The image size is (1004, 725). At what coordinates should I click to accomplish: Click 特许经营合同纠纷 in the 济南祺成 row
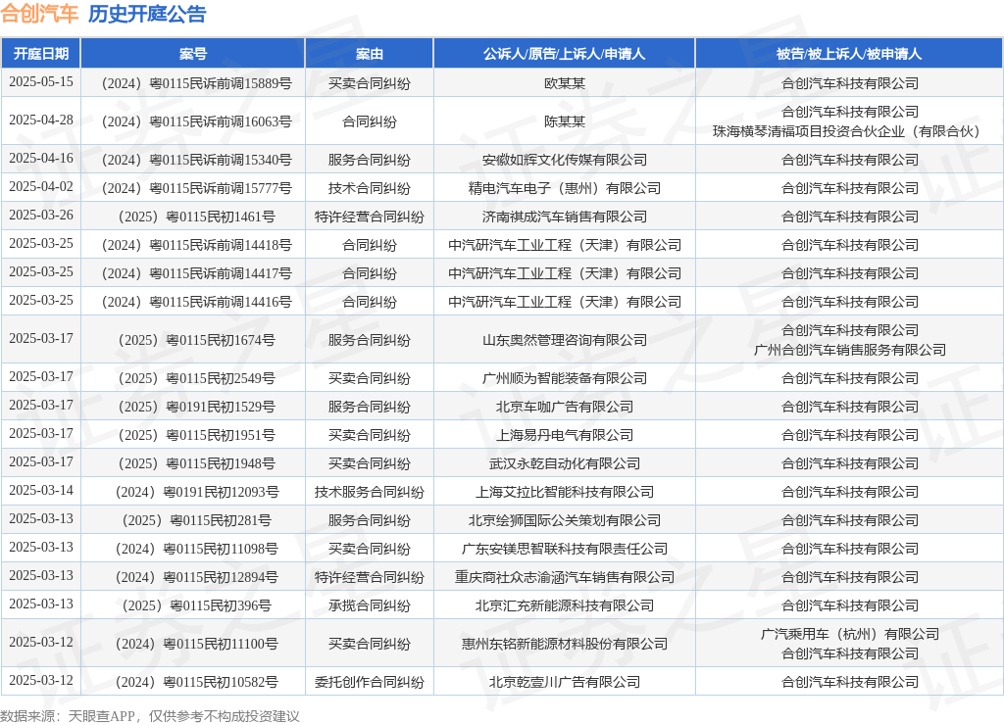coord(370,217)
